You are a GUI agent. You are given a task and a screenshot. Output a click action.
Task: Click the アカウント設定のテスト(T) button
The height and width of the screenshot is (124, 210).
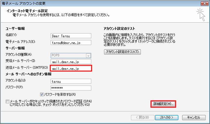coord(122,52)
